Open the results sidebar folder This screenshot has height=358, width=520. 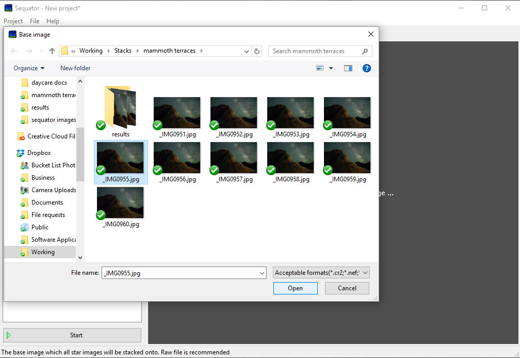pyautogui.click(x=35, y=107)
